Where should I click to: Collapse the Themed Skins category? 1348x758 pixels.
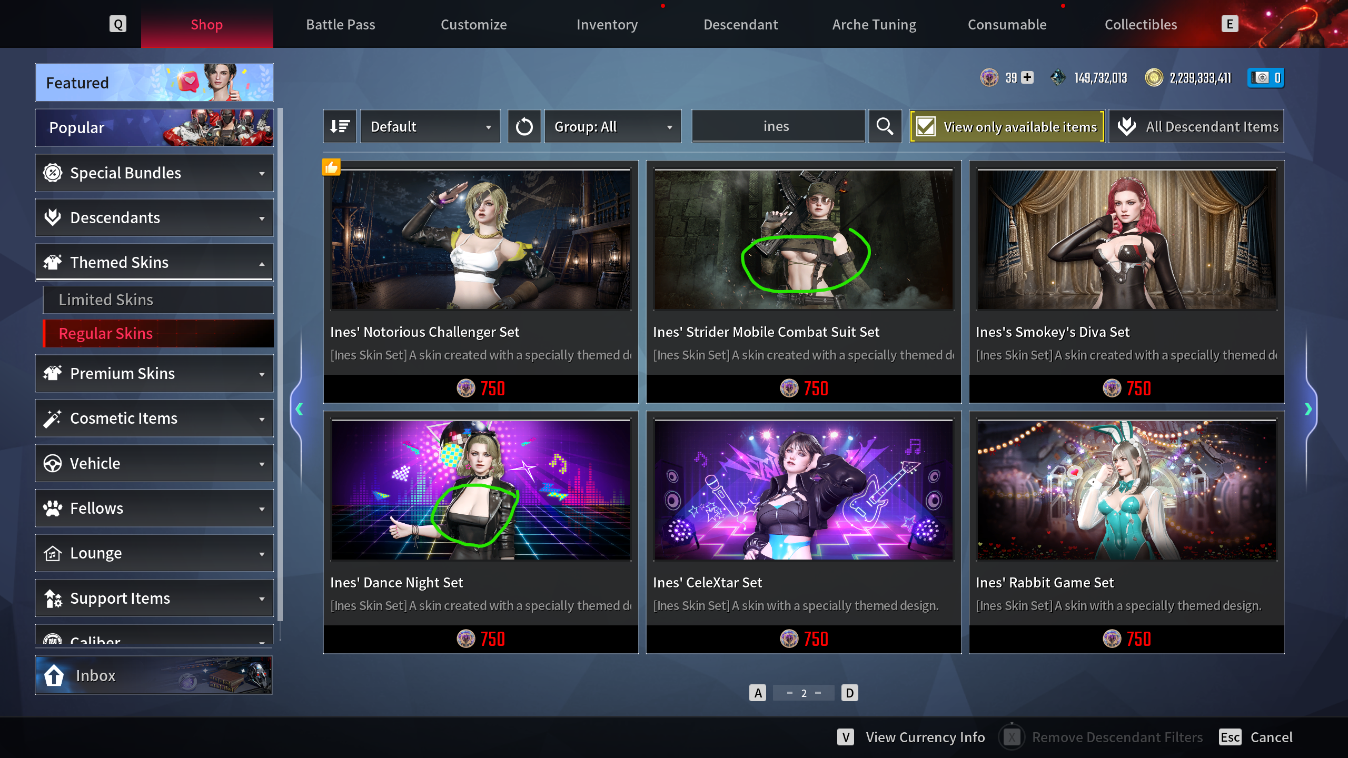(x=154, y=262)
